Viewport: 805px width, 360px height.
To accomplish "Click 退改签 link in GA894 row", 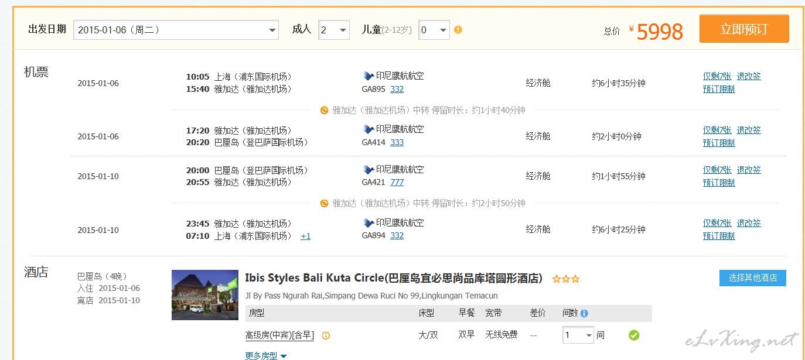I will [x=749, y=223].
